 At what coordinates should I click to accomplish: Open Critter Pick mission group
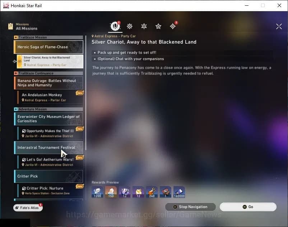point(48,176)
